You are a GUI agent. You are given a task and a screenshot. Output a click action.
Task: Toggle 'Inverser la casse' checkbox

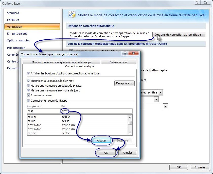(29, 96)
